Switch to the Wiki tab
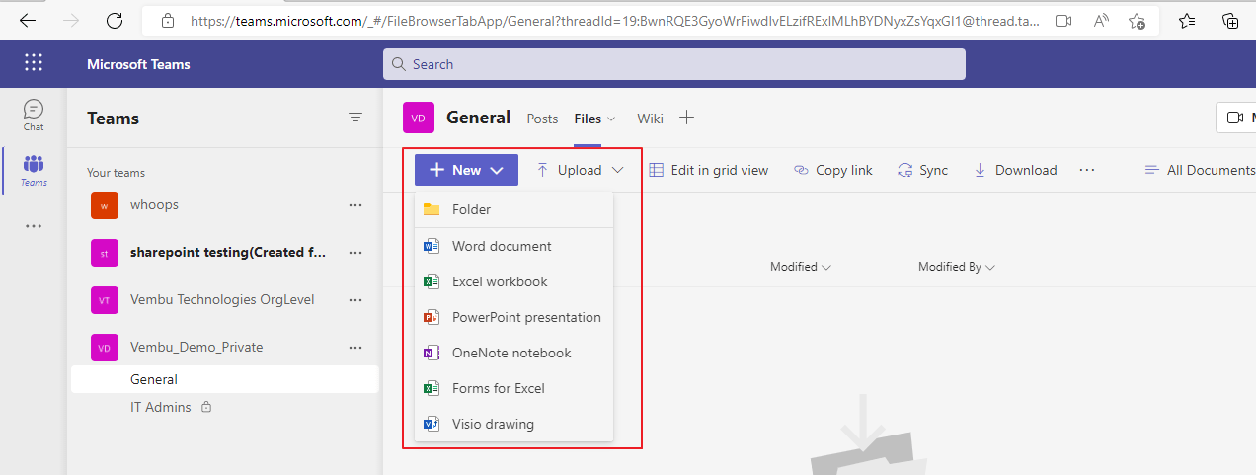 [x=650, y=119]
